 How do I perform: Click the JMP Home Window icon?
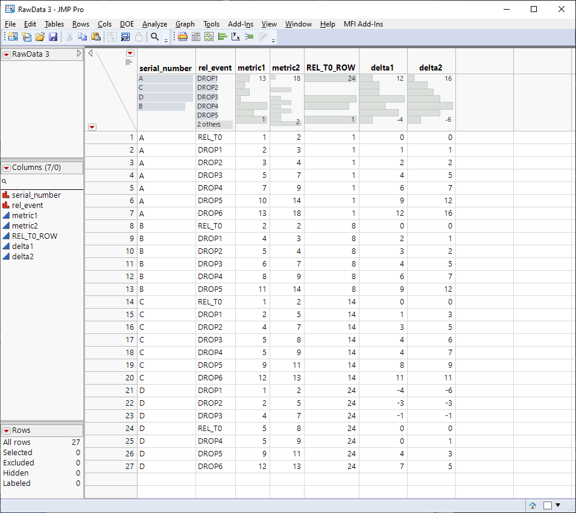(533, 505)
